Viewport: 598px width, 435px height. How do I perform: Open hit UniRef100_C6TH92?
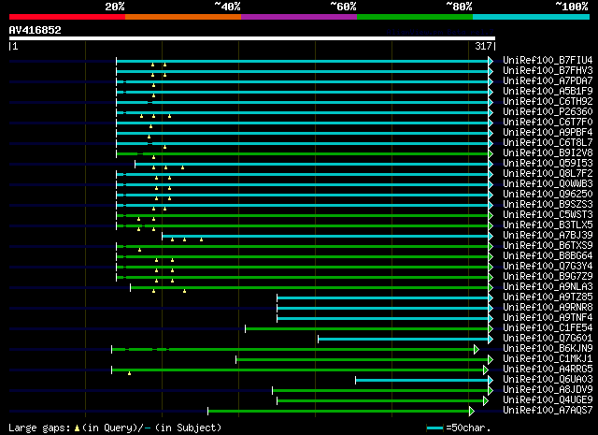point(548,102)
